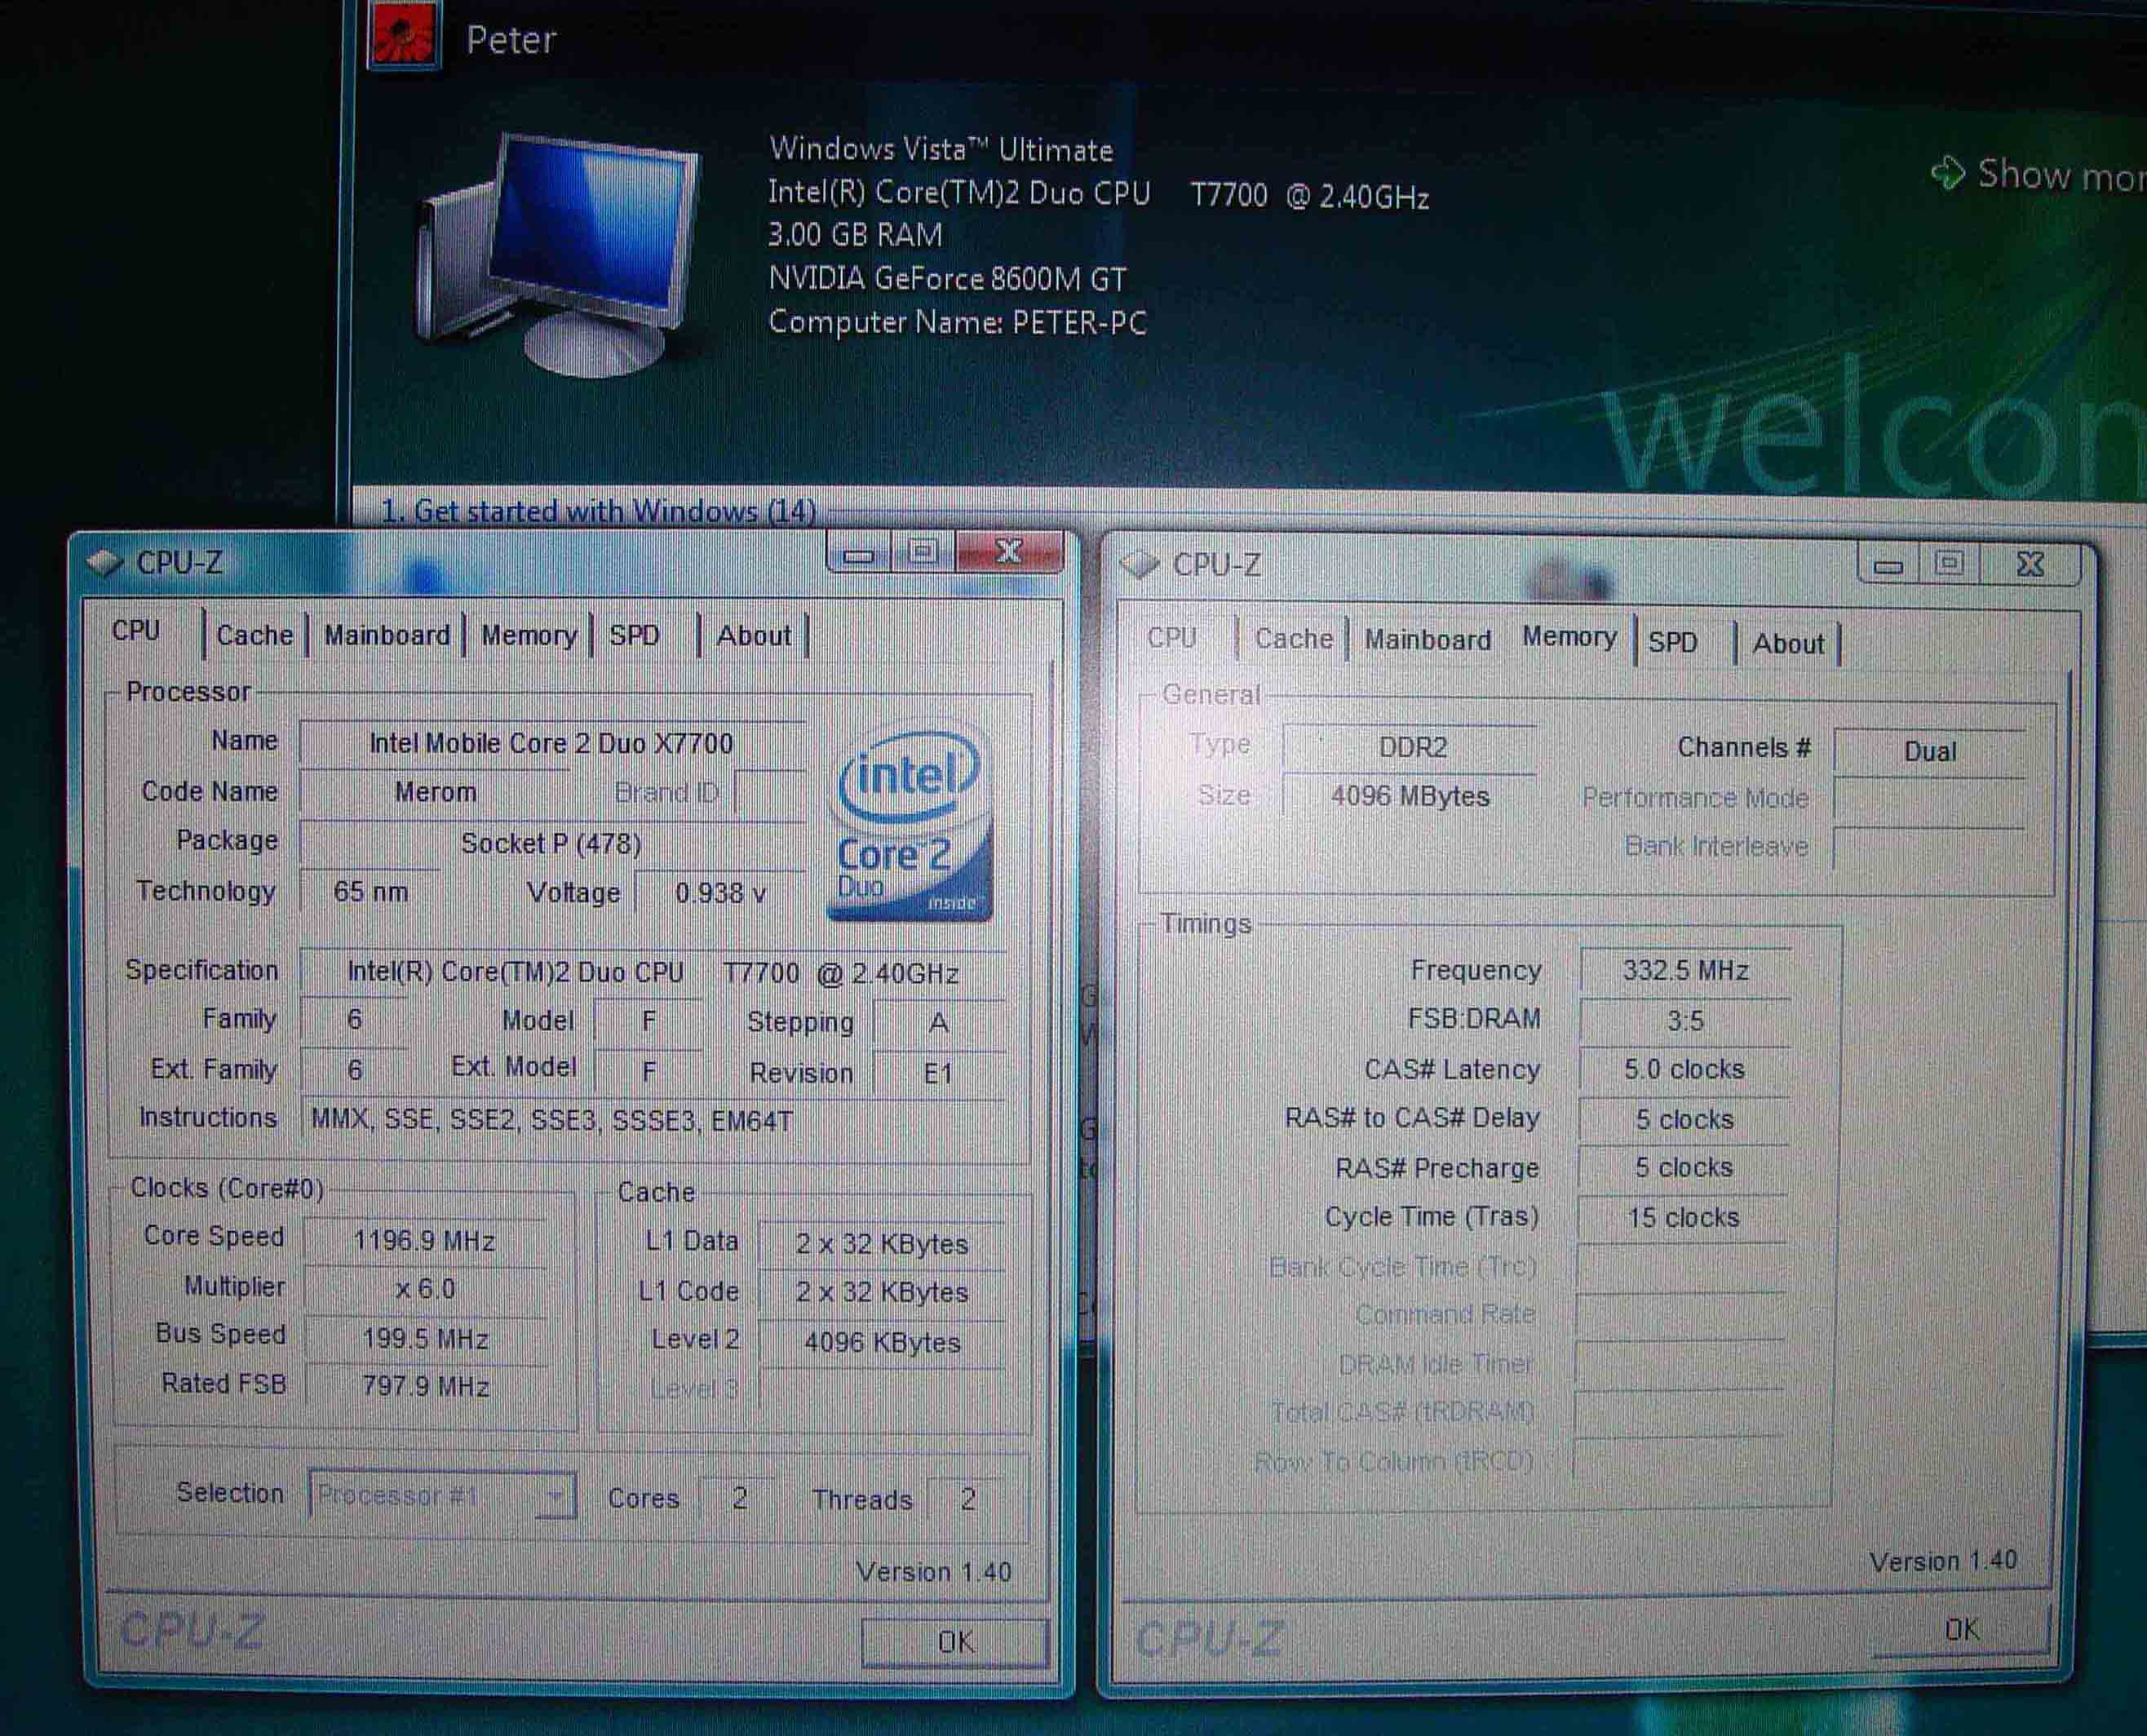Image resolution: width=2147 pixels, height=1736 pixels.
Task: Click Memory tab in right CPU-Z window
Action: 1569,637
